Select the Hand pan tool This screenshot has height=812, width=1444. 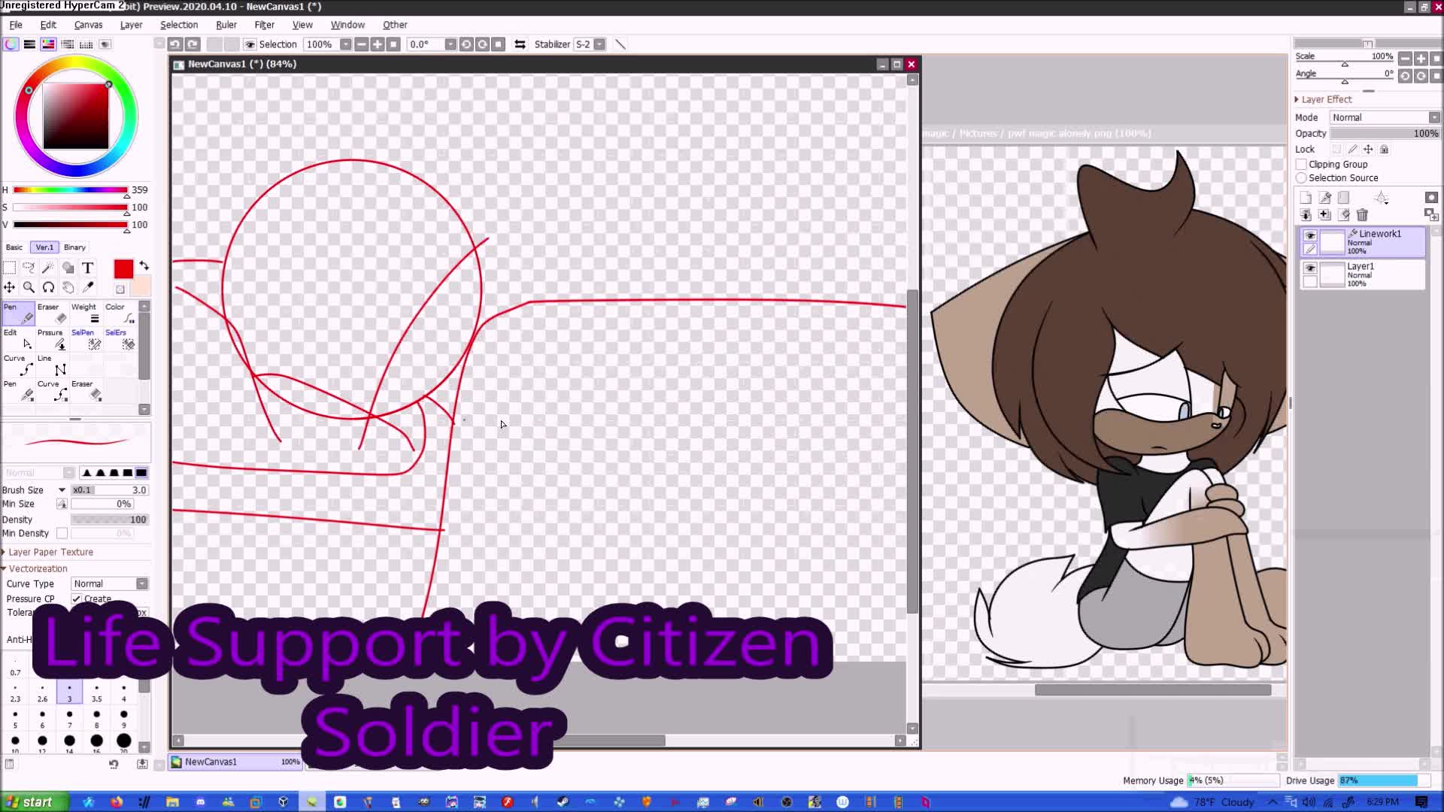68,287
